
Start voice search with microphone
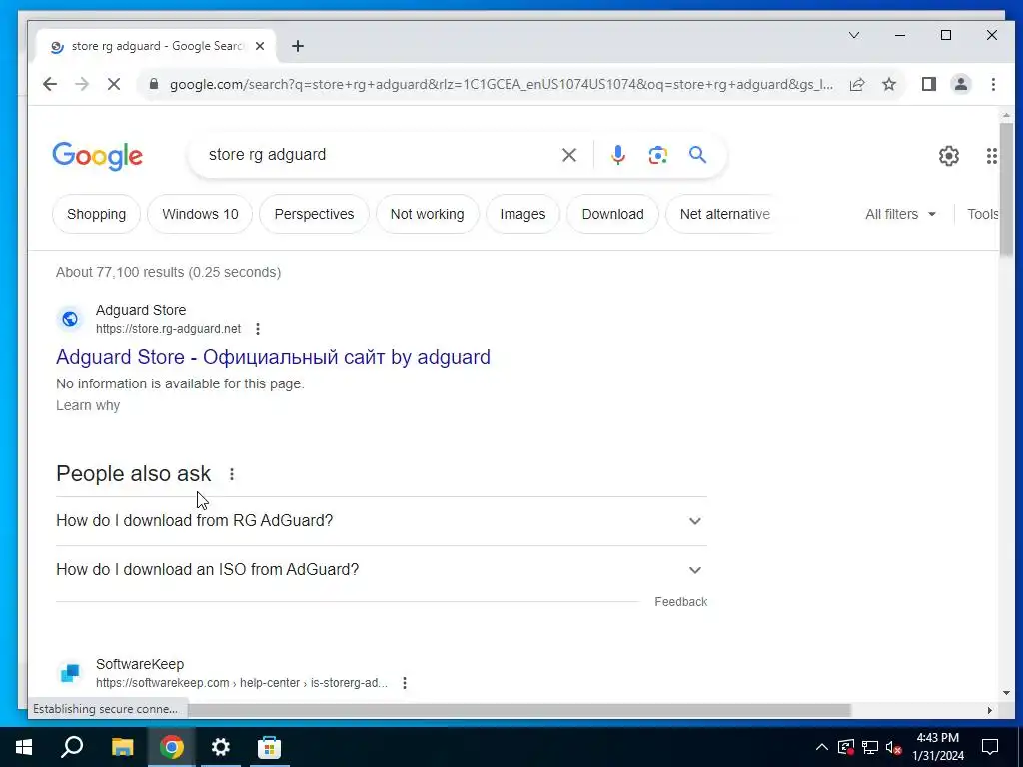[x=618, y=155]
